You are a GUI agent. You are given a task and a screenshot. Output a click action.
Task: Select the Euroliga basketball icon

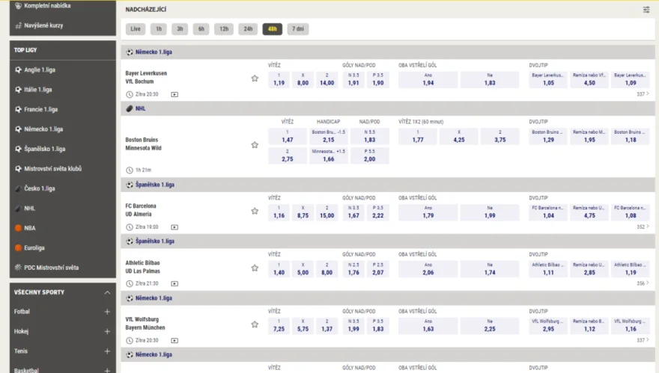tap(18, 247)
